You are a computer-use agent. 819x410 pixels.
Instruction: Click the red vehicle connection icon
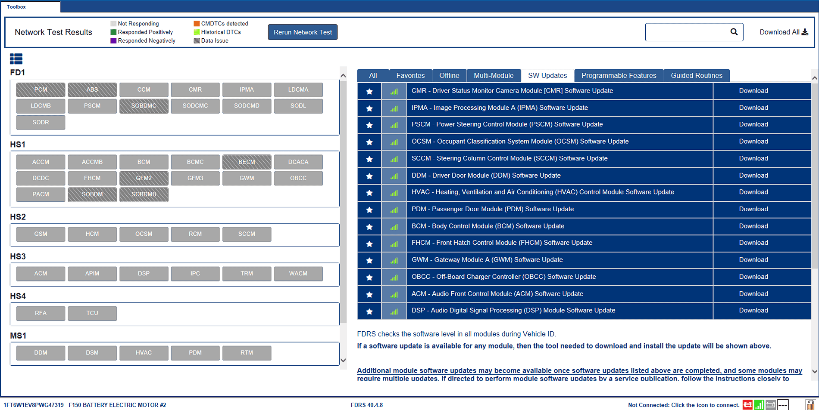(747, 405)
